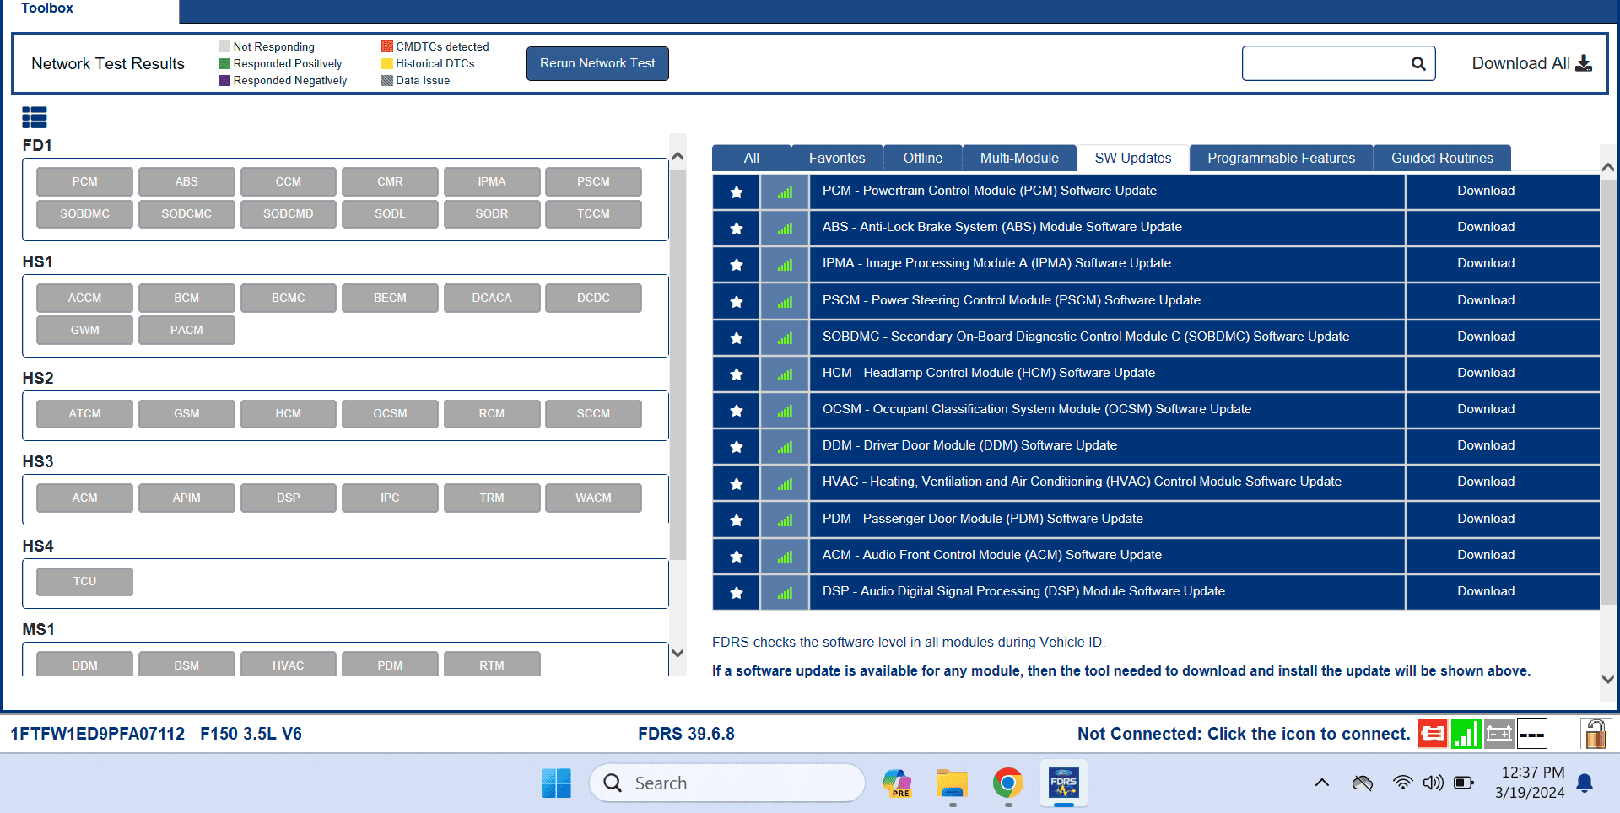The image size is (1620, 813).
Task: Click the search magnifier icon
Action: 1418,63
